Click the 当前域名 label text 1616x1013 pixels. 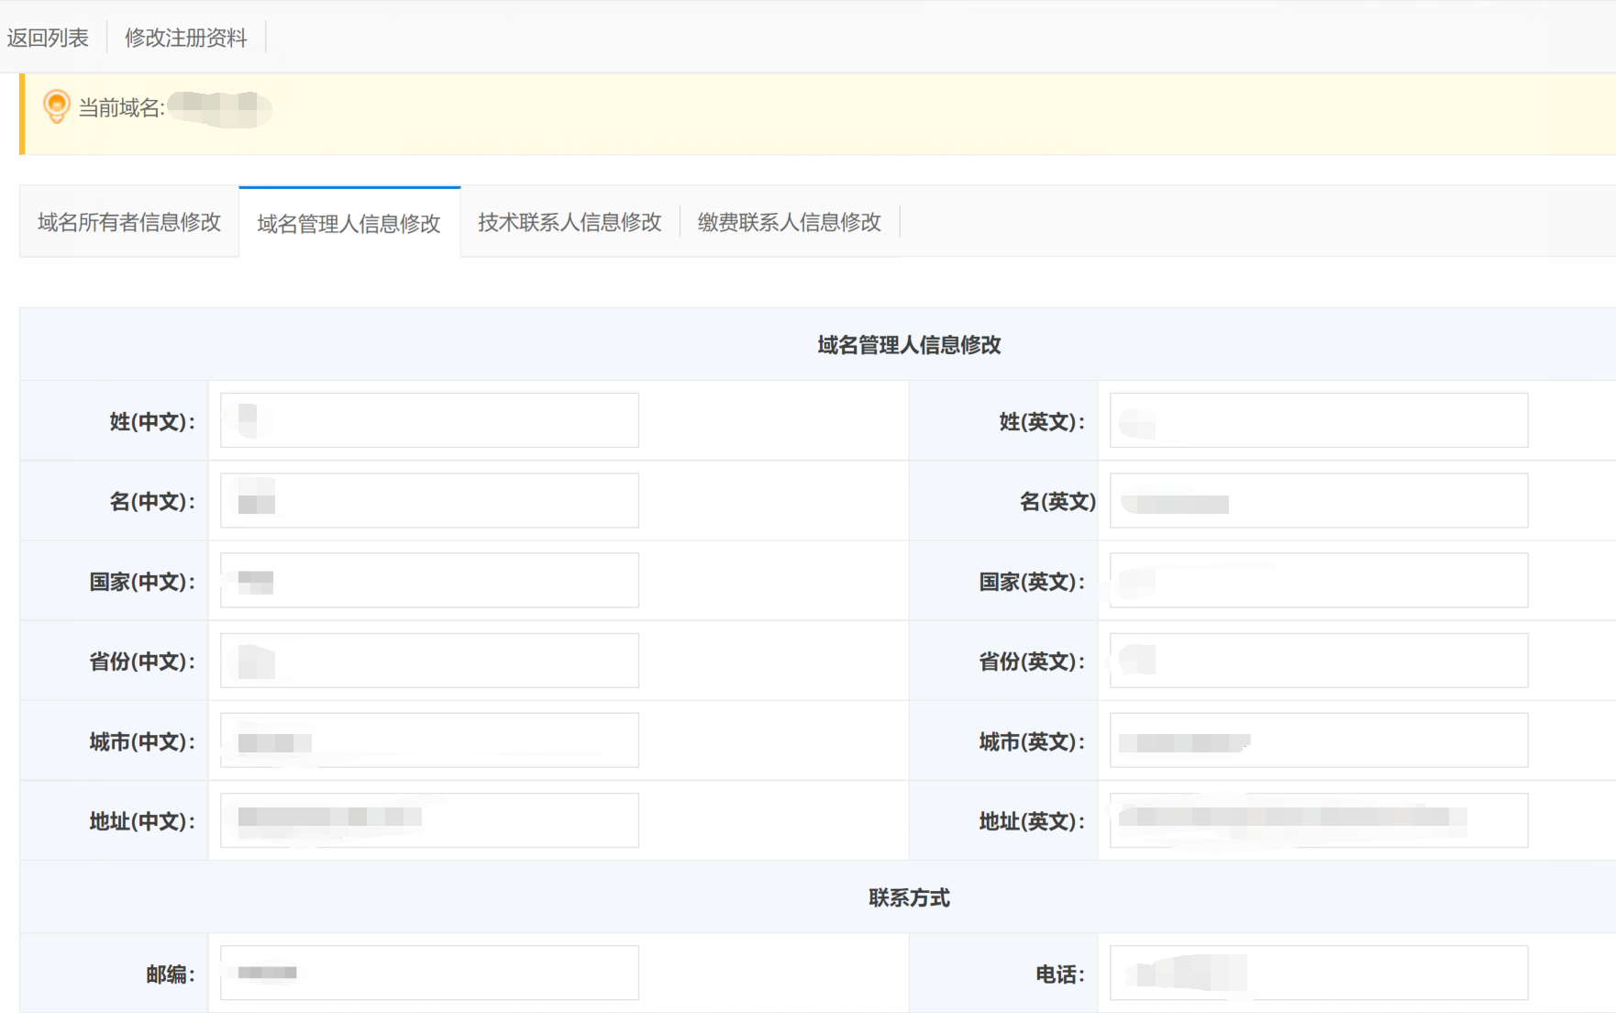coord(121,108)
